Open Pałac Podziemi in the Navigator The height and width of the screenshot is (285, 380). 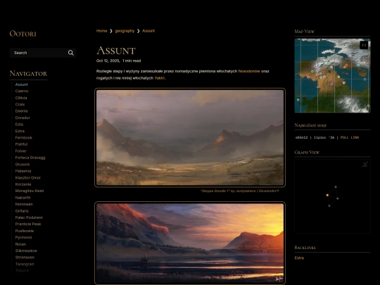click(x=29, y=217)
